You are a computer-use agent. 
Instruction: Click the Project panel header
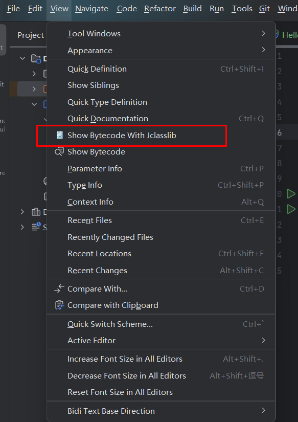[31, 35]
